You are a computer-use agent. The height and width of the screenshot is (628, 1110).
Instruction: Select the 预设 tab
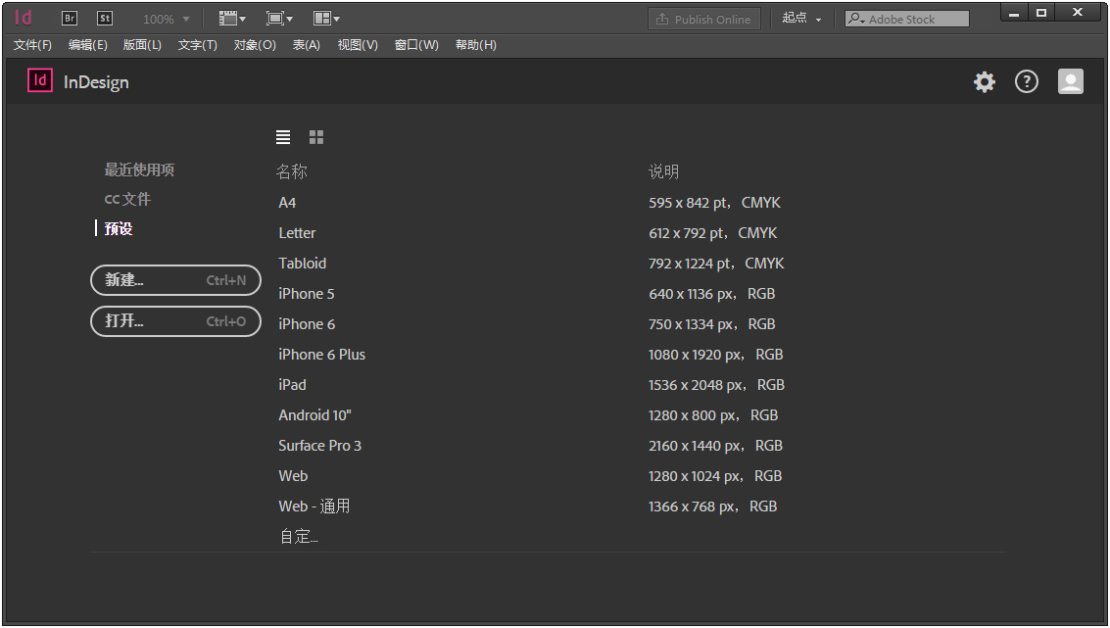click(119, 228)
